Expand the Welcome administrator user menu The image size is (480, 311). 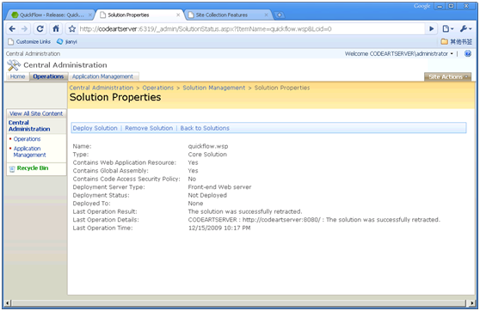(x=399, y=54)
